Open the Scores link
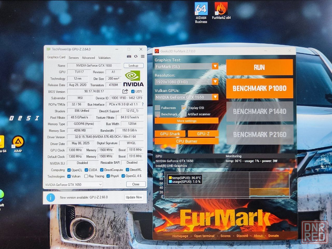The height and width of the screenshot is (249, 332). [x=225, y=236]
